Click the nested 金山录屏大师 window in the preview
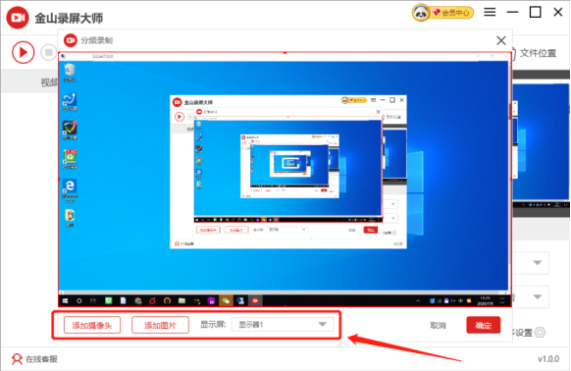 coord(288,172)
